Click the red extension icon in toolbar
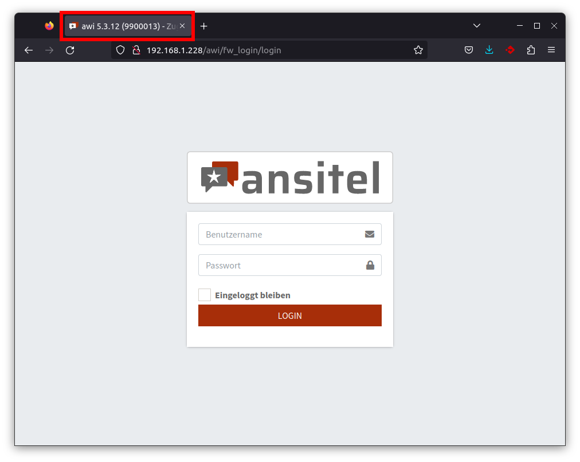Image resolution: width=580 pixels, height=462 pixels. click(x=510, y=50)
